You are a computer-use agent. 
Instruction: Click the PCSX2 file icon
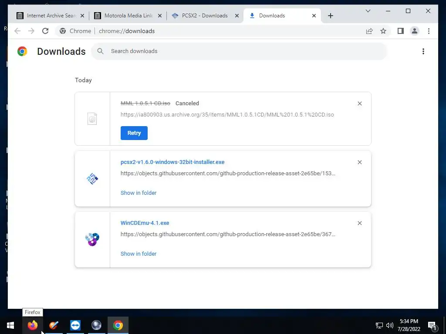92,179
